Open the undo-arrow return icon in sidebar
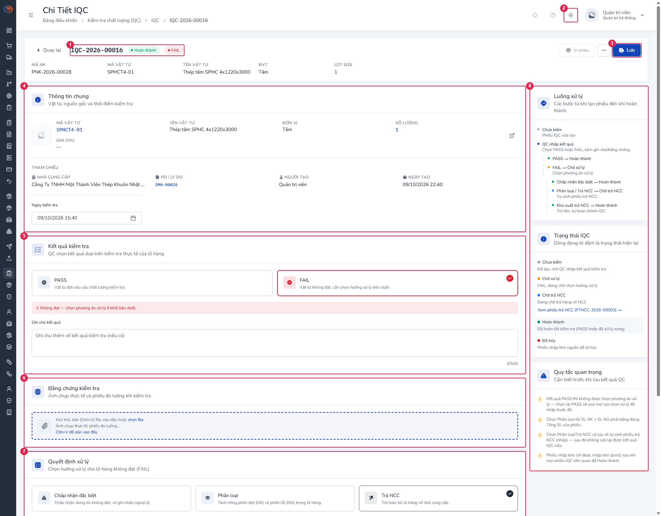Viewport: 661px width, 516px height. [x=9, y=181]
